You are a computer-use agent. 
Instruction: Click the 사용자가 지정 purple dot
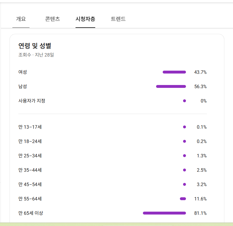point(185,101)
